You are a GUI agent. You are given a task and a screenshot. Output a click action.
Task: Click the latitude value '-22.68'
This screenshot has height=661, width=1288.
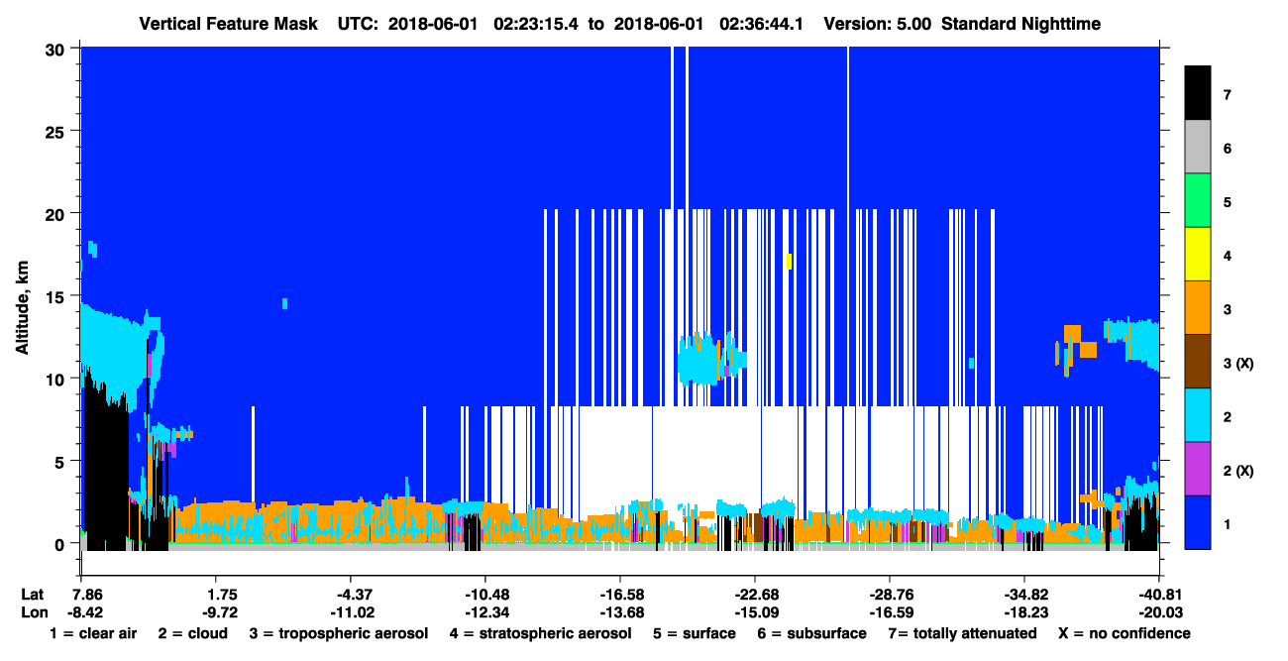(x=755, y=595)
